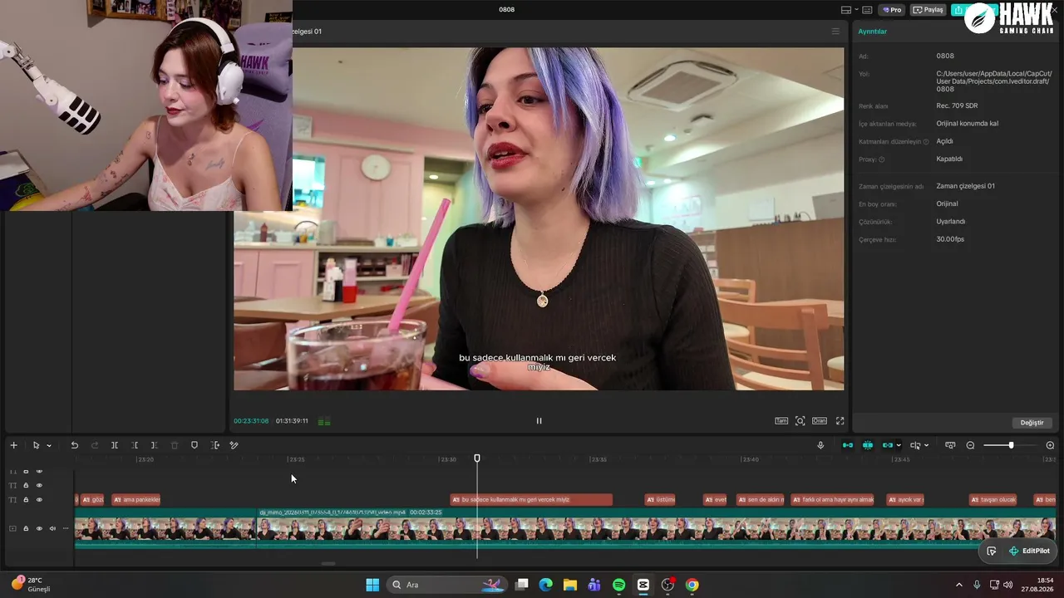
Task: Delete right of playhead split tool
Action: point(154,445)
